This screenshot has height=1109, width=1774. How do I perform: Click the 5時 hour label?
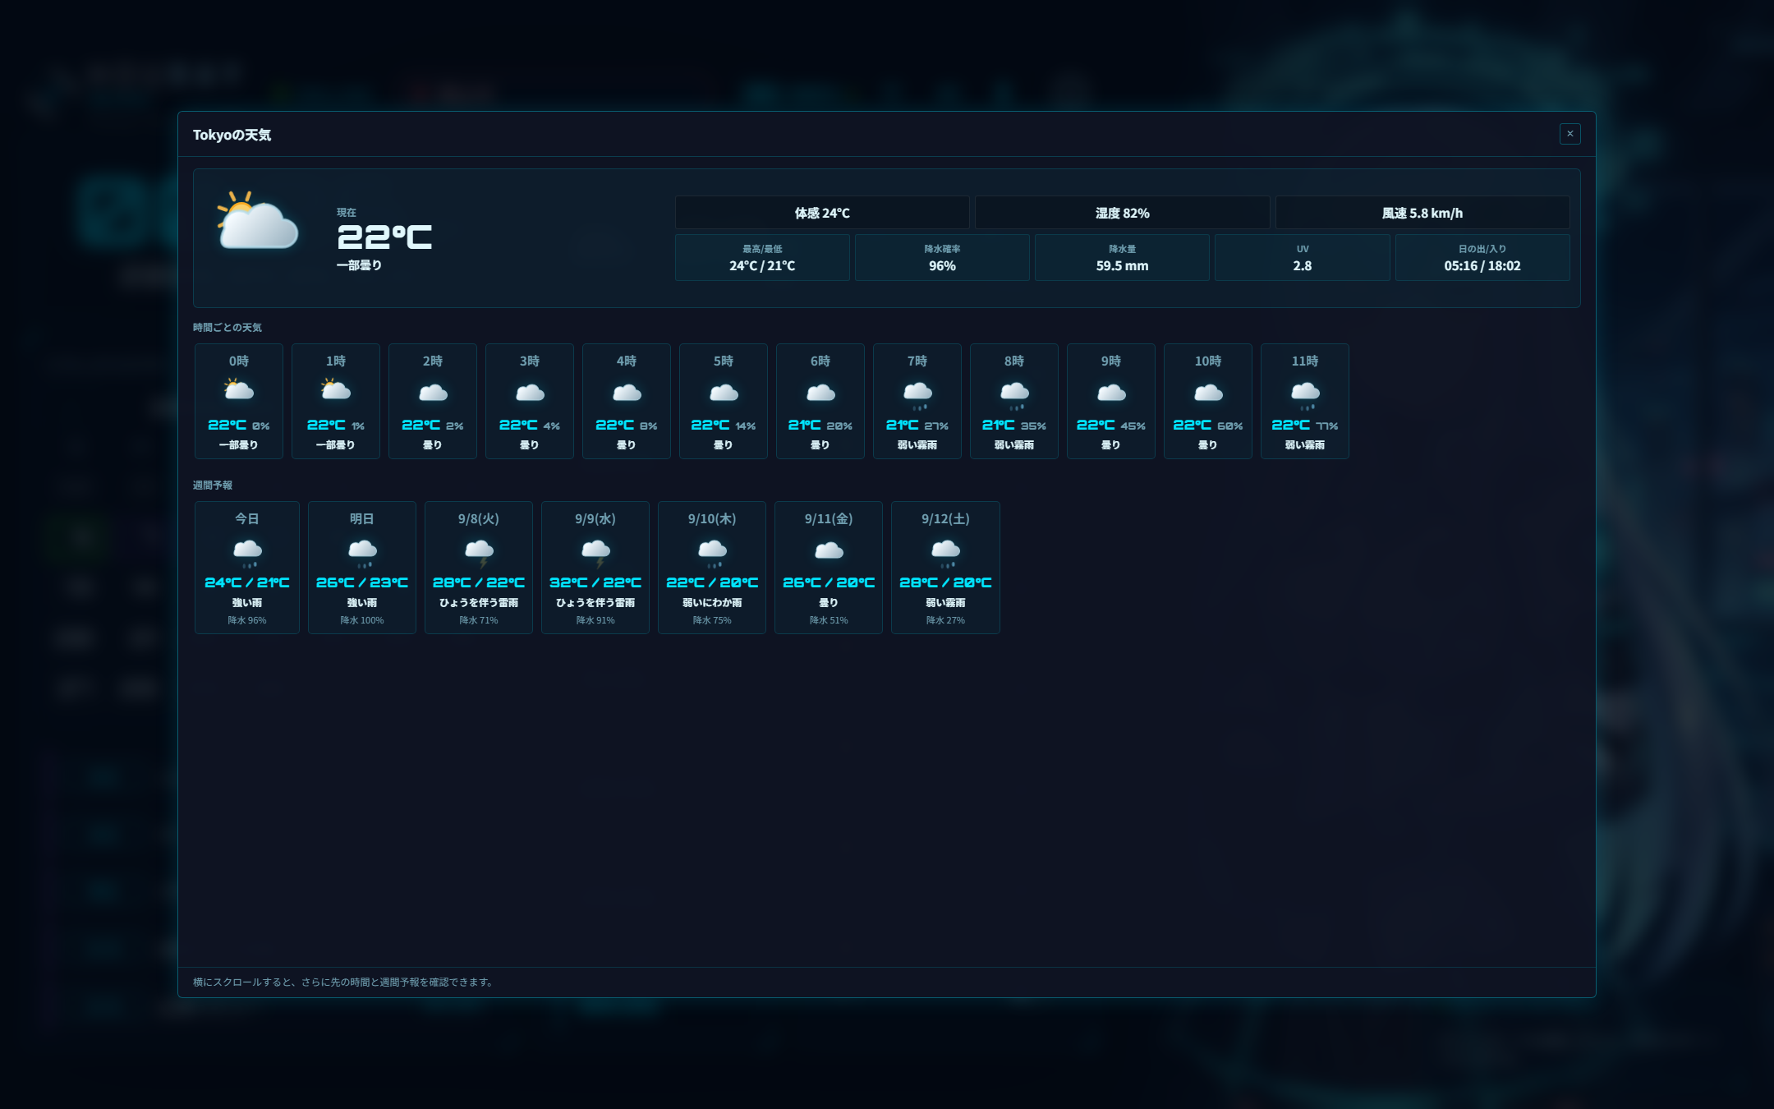(724, 361)
